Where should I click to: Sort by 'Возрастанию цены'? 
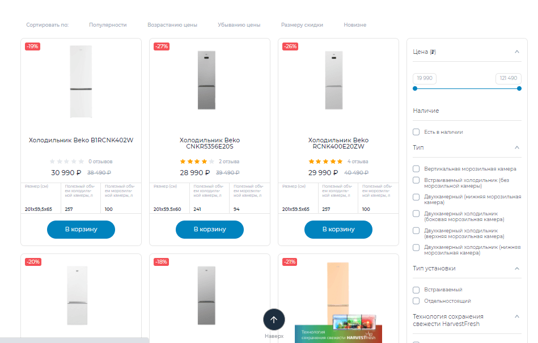[x=172, y=25]
